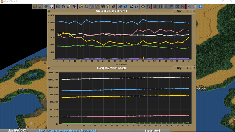Open company general information manager face icon

pos(86,7)
